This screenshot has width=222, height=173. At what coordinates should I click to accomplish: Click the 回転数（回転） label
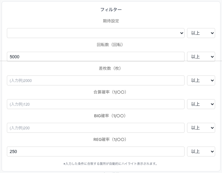pos(111,45)
